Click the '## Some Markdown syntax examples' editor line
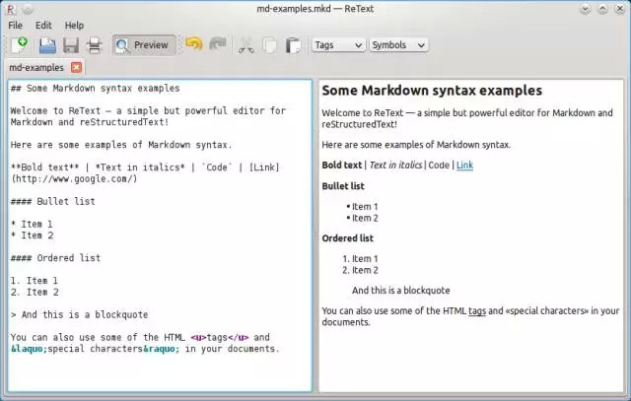 click(x=95, y=88)
